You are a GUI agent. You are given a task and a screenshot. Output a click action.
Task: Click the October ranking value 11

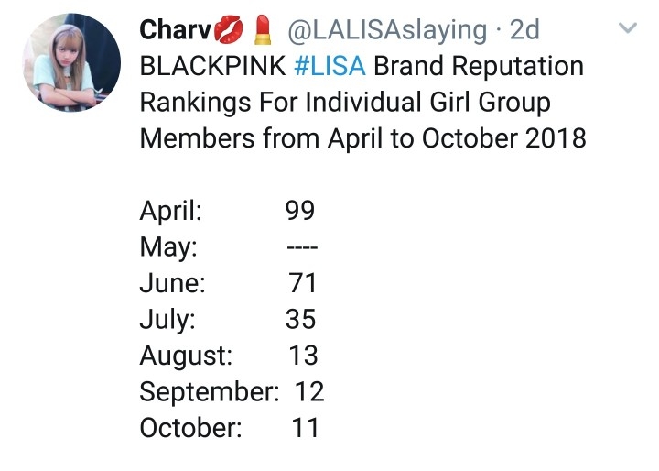pos(304,428)
